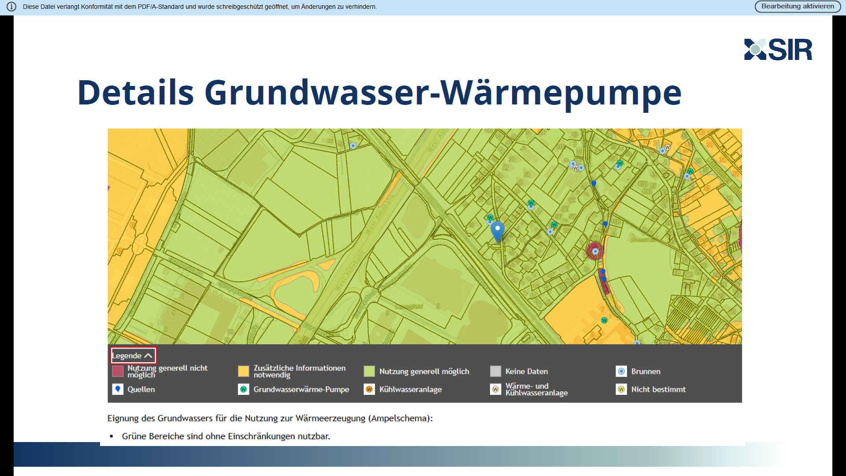846x476 pixels.
Task: Select the large blue location pin on map
Action: pyautogui.click(x=497, y=230)
